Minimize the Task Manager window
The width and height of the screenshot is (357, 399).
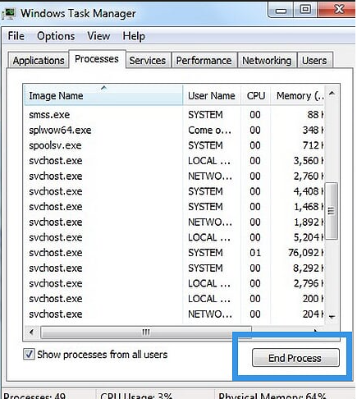tap(281, 11)
